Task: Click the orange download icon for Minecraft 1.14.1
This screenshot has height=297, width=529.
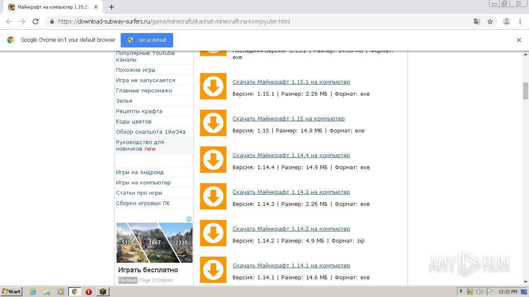Action: click(x=213, y=270)
